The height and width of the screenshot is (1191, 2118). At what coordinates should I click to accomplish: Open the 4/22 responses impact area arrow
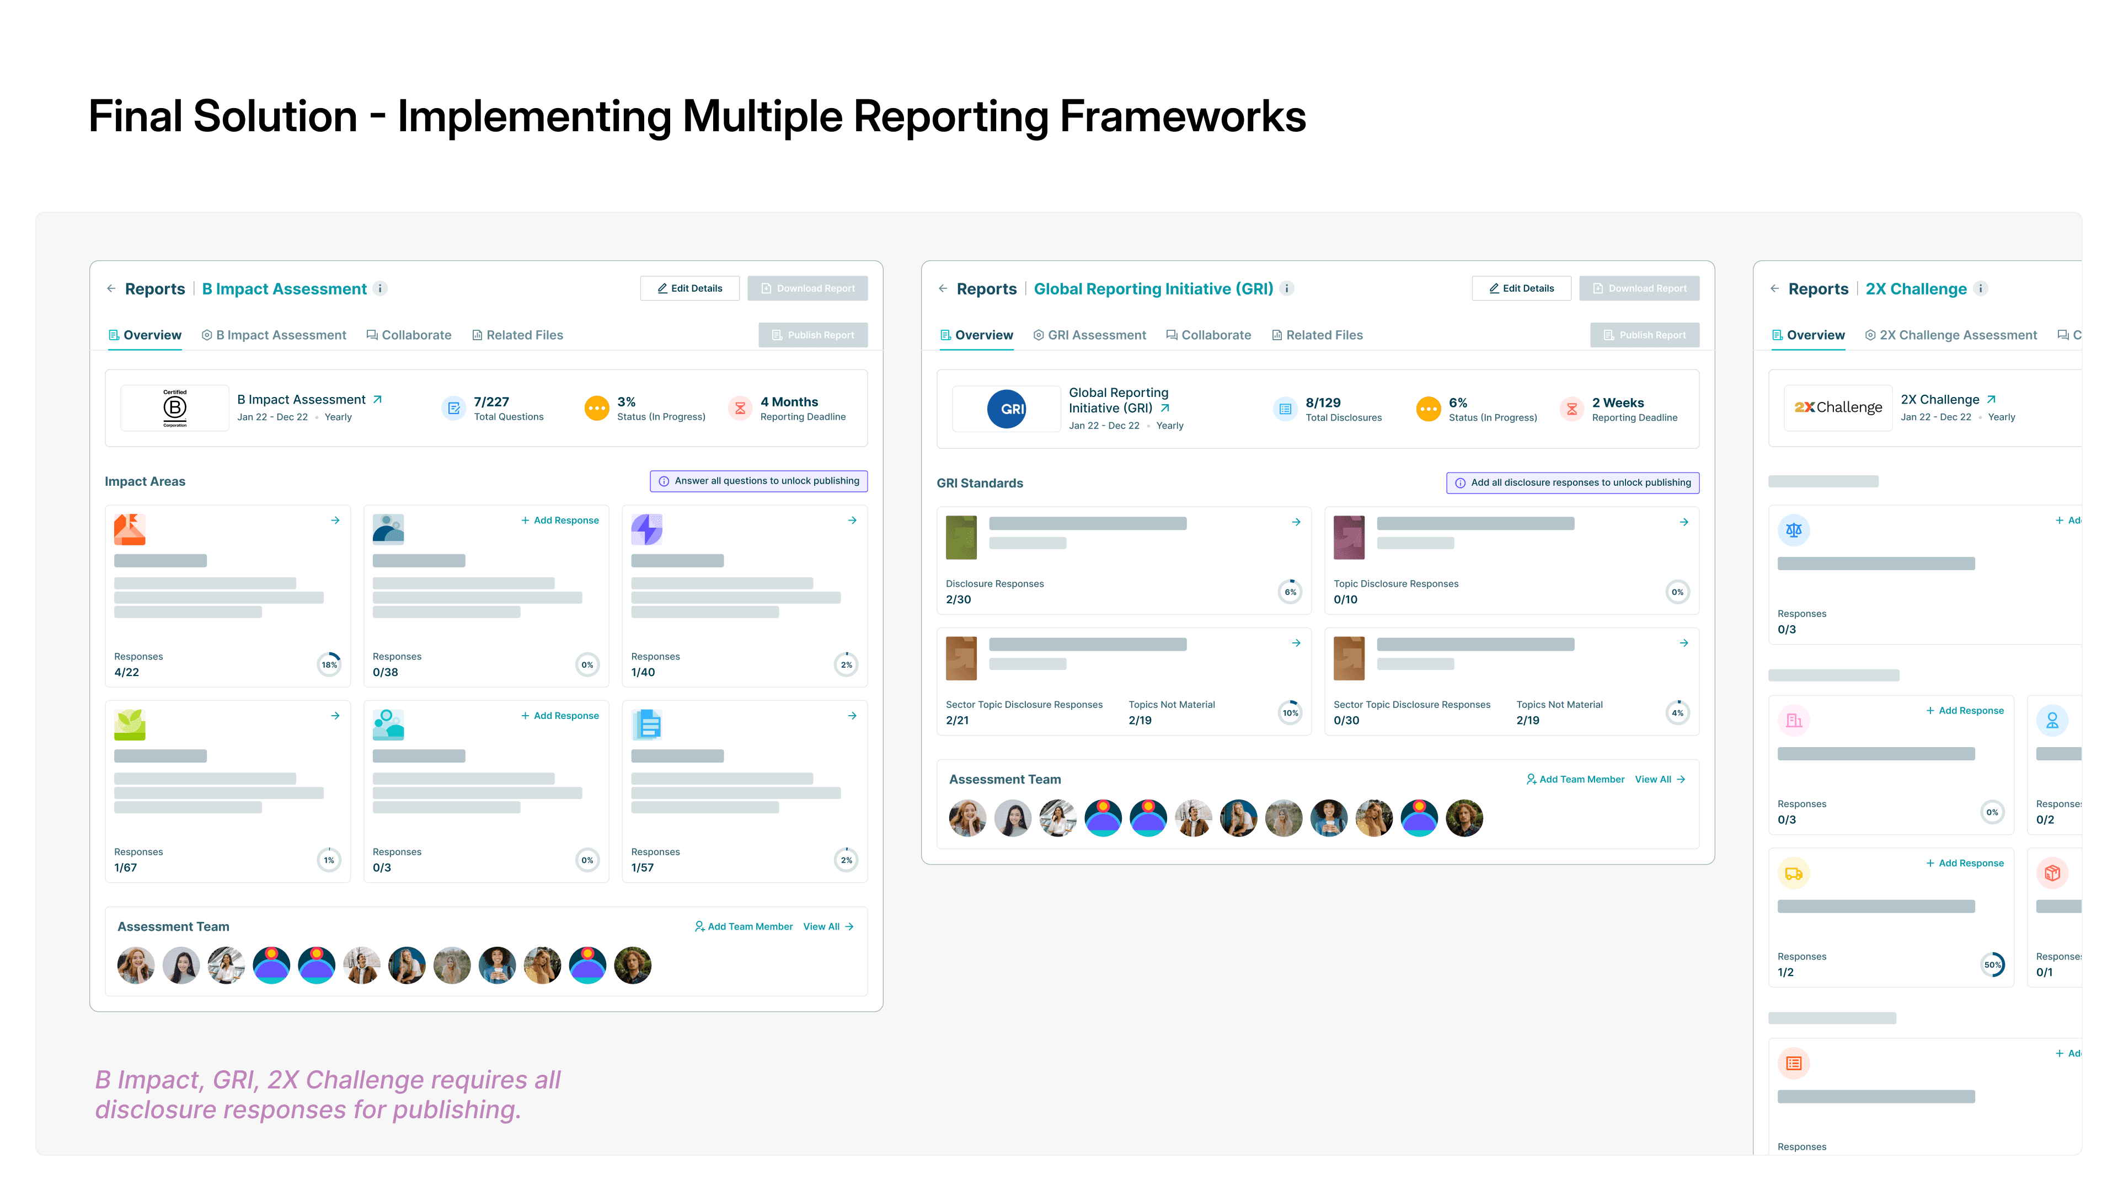(335, 521)
